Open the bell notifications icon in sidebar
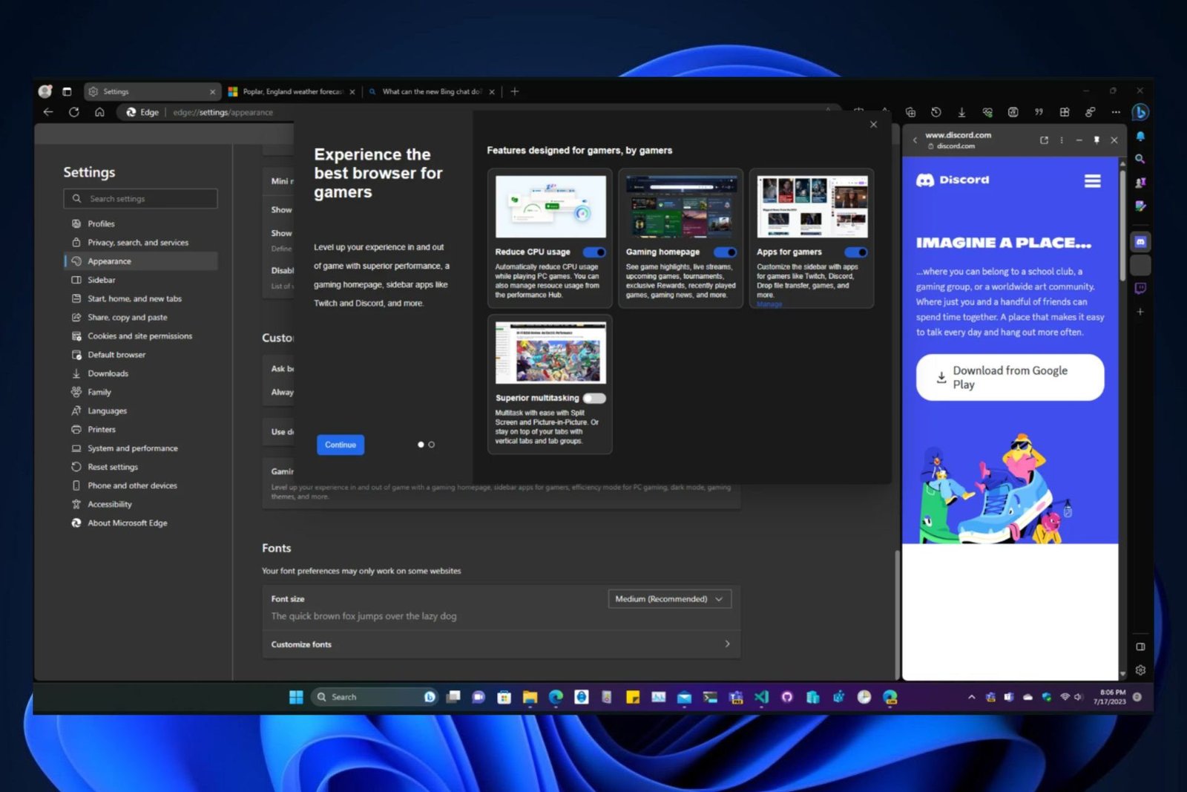 (x=1140, y=137)
